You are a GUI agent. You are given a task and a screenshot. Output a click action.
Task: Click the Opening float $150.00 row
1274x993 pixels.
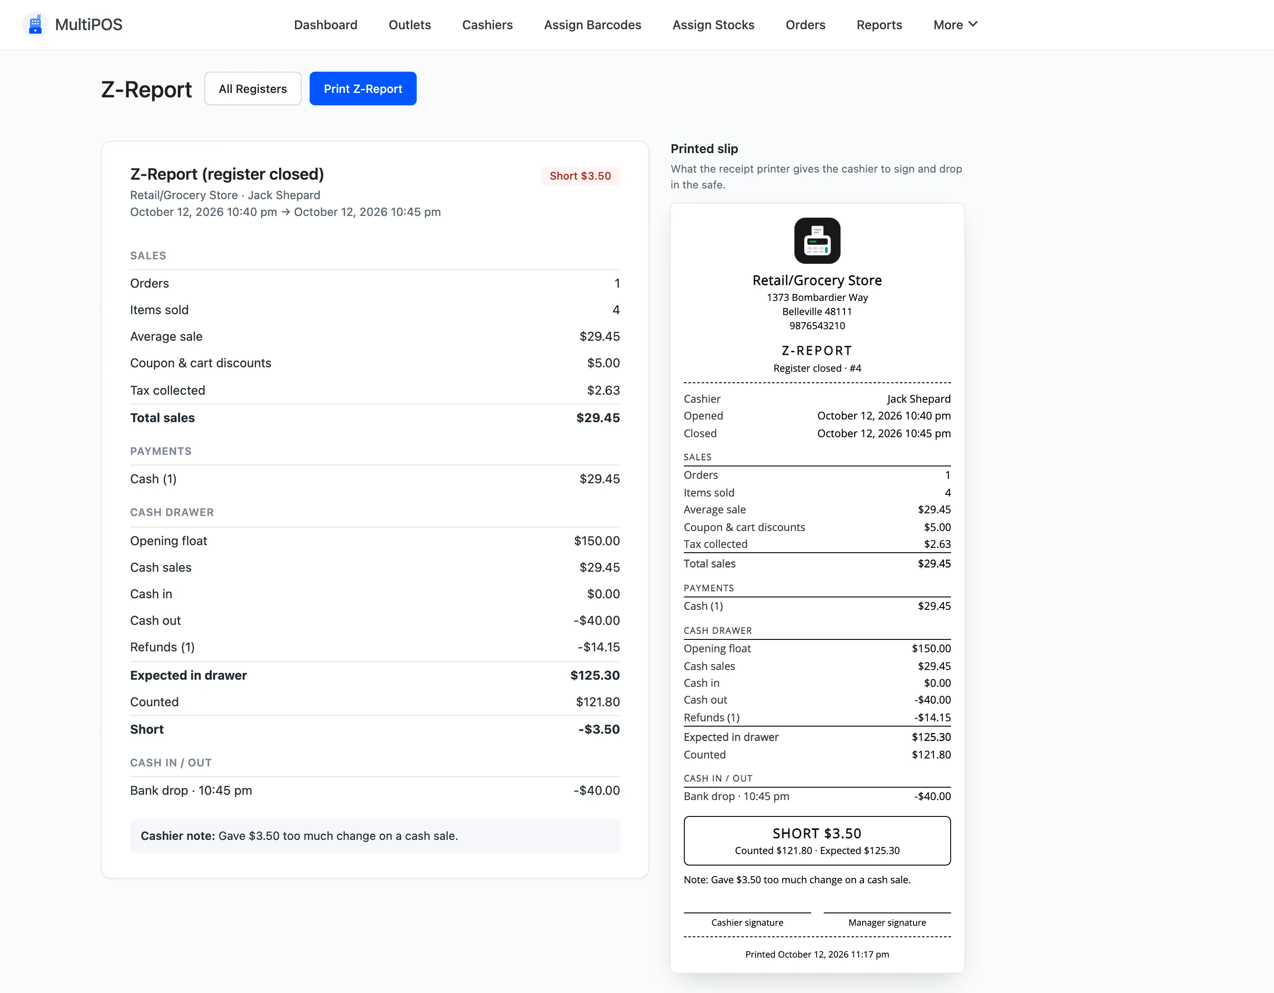375,540
